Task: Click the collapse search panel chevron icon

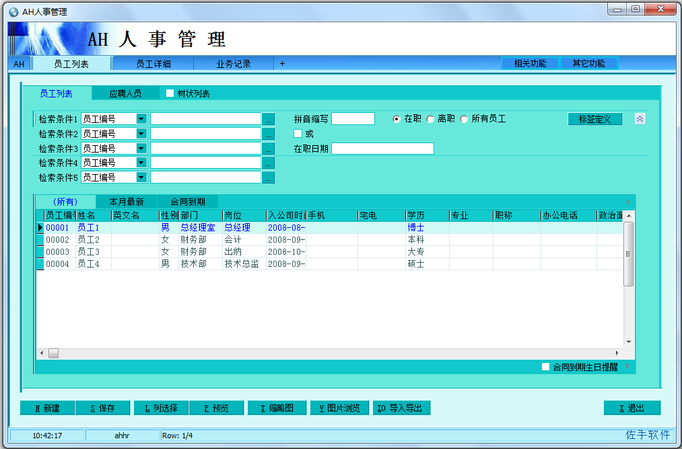Action: [x=640, y=119]
